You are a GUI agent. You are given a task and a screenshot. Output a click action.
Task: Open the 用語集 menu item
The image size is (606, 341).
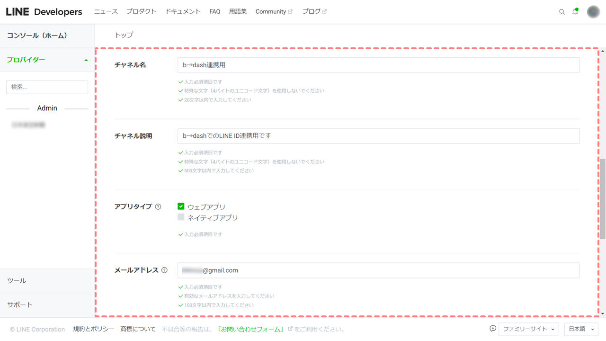[x=238, y=11]
